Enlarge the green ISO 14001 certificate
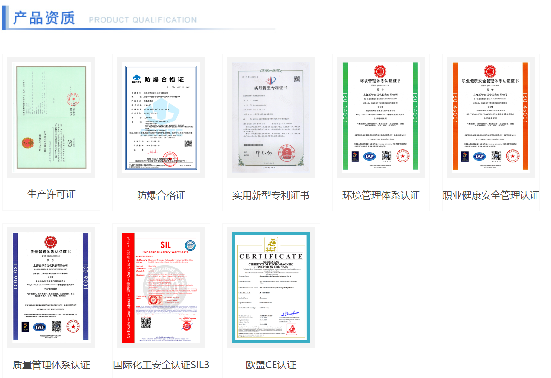The image size is (551, 378). pyautogui.click(x=381, y=116)
